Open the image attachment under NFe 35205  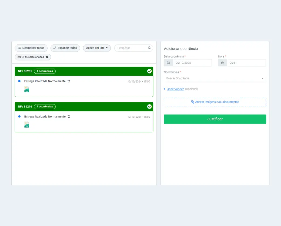[27, 89]
